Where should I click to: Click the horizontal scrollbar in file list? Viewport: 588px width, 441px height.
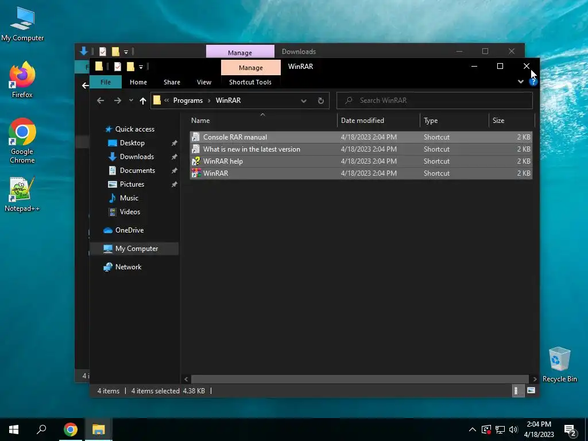pos(359,379)
